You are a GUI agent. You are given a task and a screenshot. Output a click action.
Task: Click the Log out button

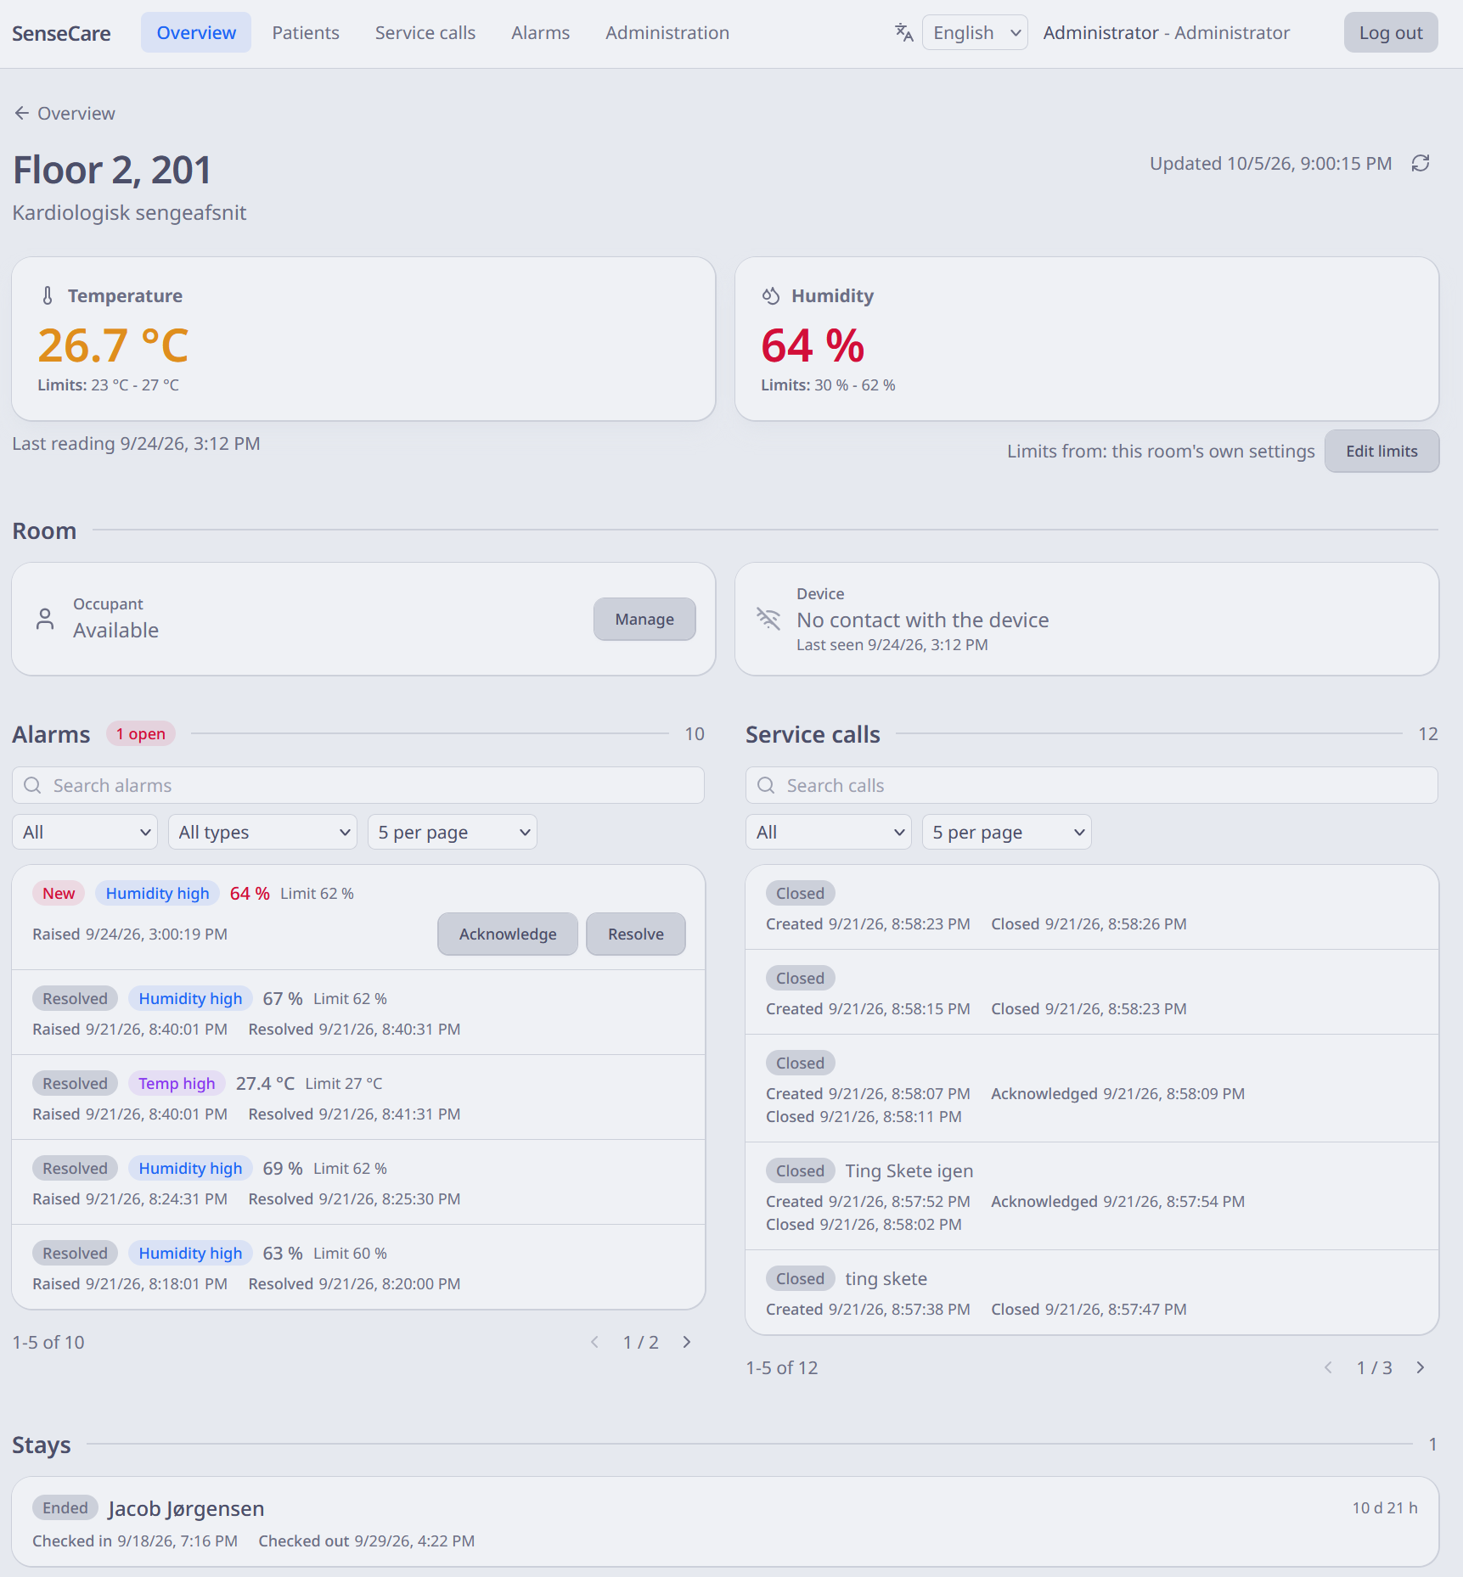[x=1391, y=32]
